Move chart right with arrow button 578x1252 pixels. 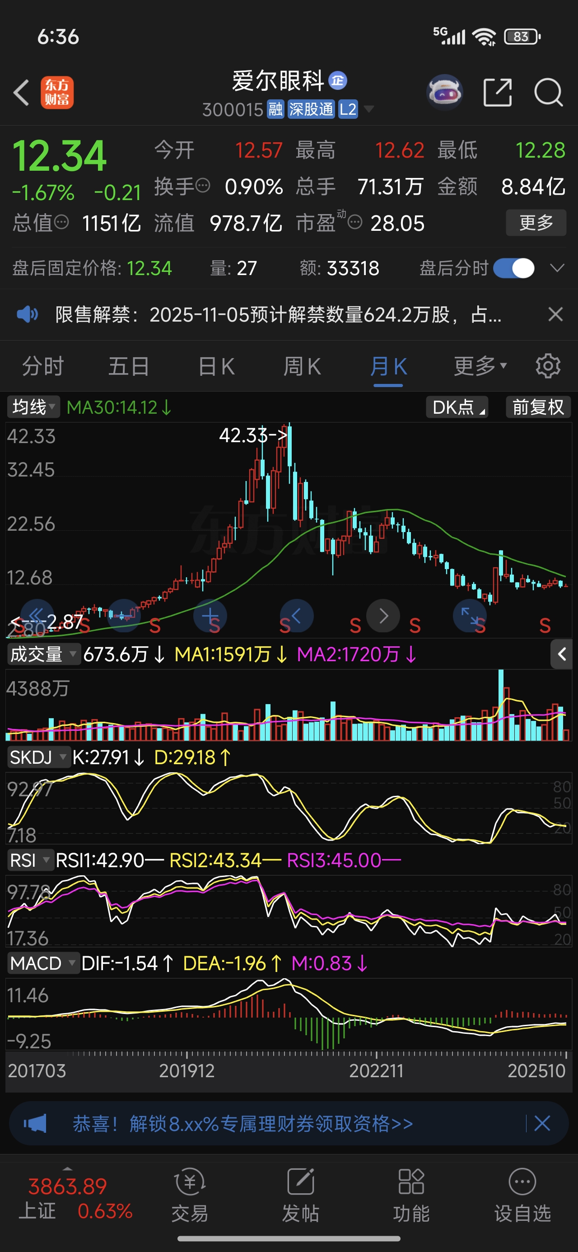pyautogui.click(x=383, y=616)
